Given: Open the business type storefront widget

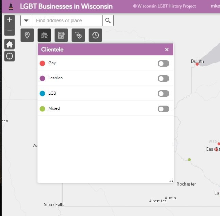Looking at the screenshot, I should click(61, 35).
